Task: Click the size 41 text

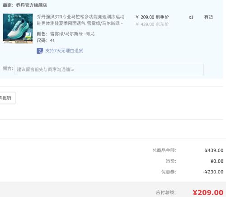Action: [x=52, y=41]
